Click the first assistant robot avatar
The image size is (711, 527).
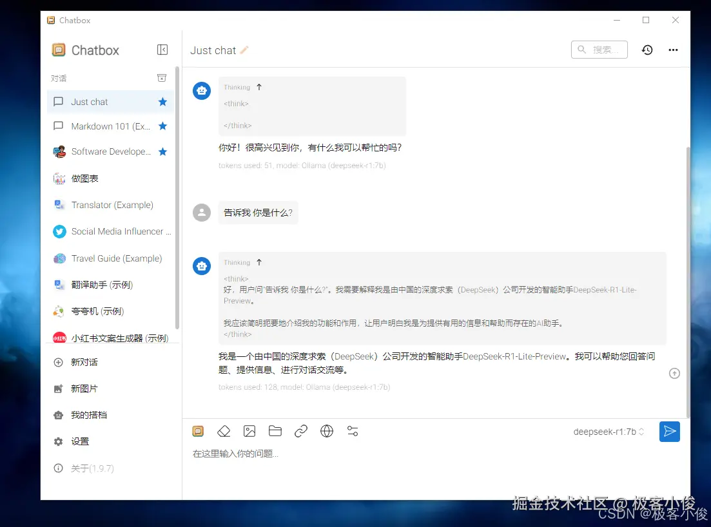pyautogui.click(x=202, y=91)
